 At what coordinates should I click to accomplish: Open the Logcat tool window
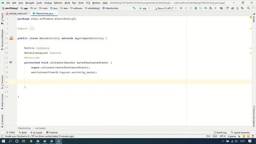tap(36, 132)
